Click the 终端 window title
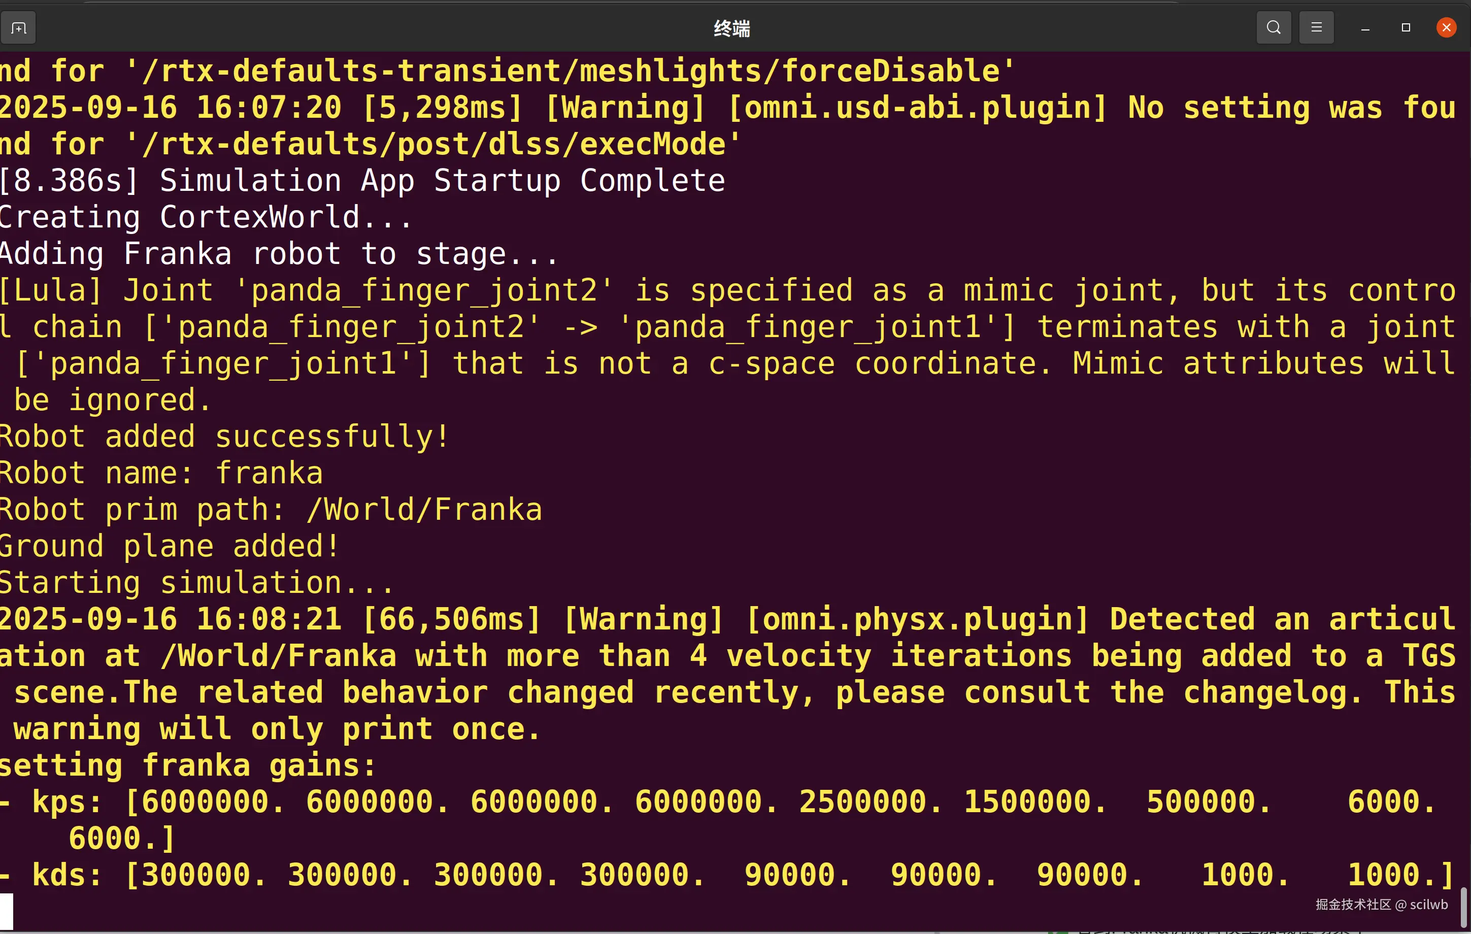 [732, 28]
